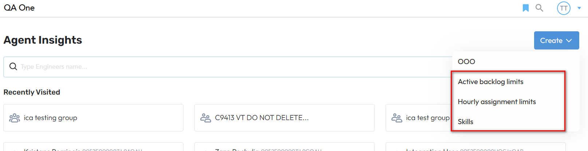Image resolution: width=588 pixels, height=151 pixels.
Task: Expand the profile dropdown arrow
Action: point(579,8)
